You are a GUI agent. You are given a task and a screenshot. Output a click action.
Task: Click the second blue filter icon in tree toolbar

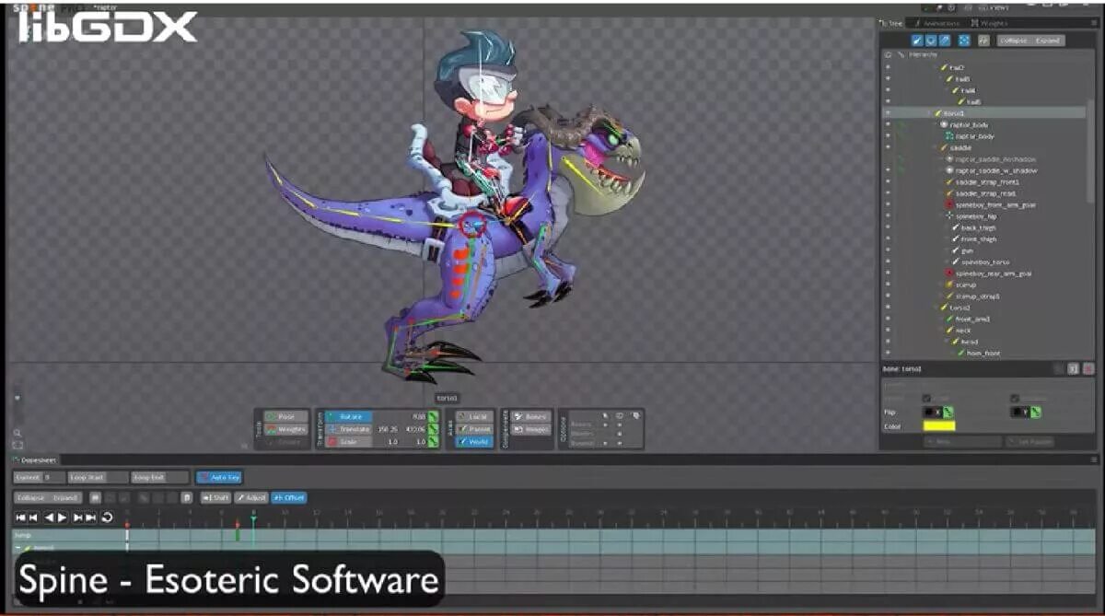(x=931, y=41)
